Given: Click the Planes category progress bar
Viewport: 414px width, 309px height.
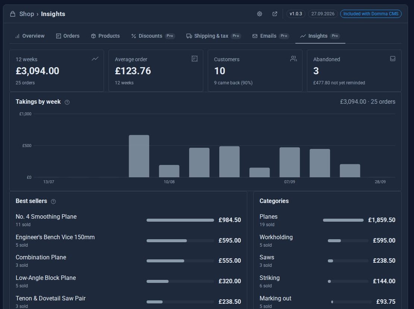Looking at the screenshot, I should tap(343, 220).
